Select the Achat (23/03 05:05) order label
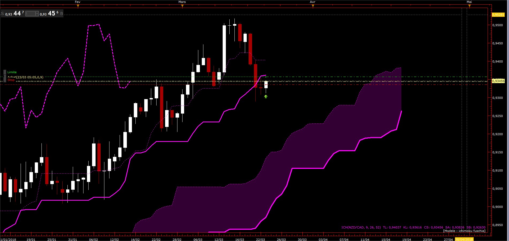 [x=25, y=77]
